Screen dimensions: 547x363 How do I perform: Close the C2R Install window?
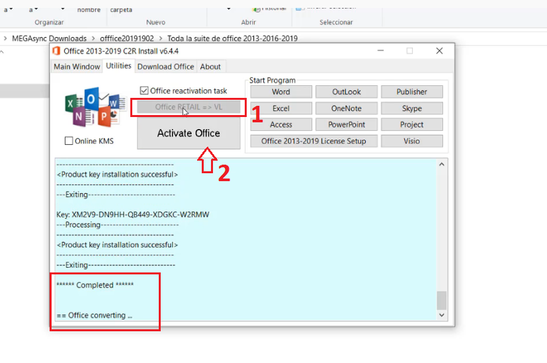point(439,51)
